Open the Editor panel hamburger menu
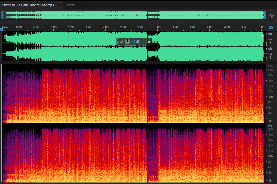The width and height of the screenshot is (277, 184). [x=59, y=5]
